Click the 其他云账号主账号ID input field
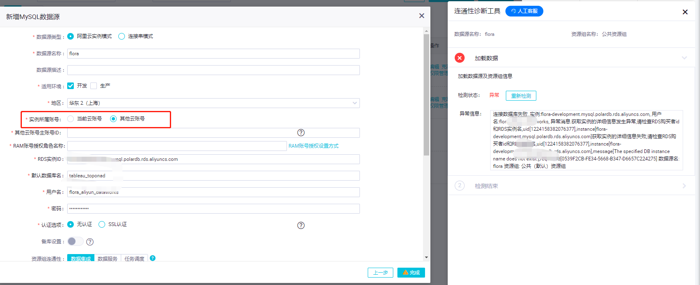Image resolution: width=700 pixels, height=285 pixels. [214, 133]
